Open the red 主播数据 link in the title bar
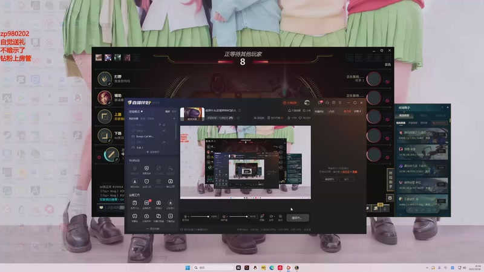The height and width of the screenshot is (272, 484). (290, 103)
